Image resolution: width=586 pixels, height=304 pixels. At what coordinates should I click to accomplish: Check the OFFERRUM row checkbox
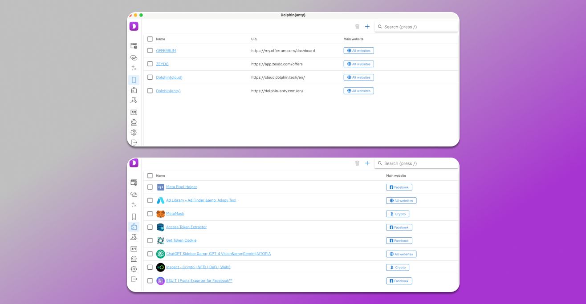click(150, 51)
